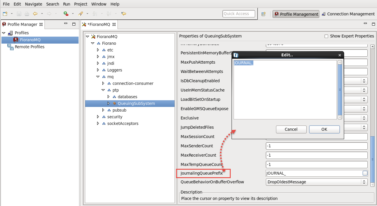377x206 pixels.
Task: Expand the databases tree node
Action: pyautogui.click(x=109, y=97)
